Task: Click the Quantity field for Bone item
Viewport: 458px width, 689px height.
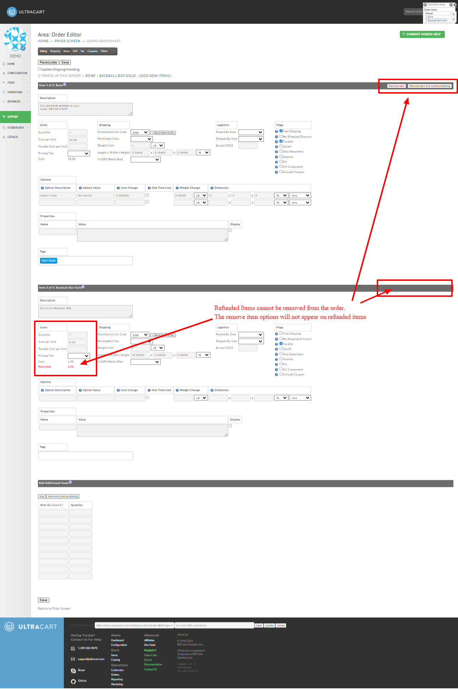Action: point(78,133)
